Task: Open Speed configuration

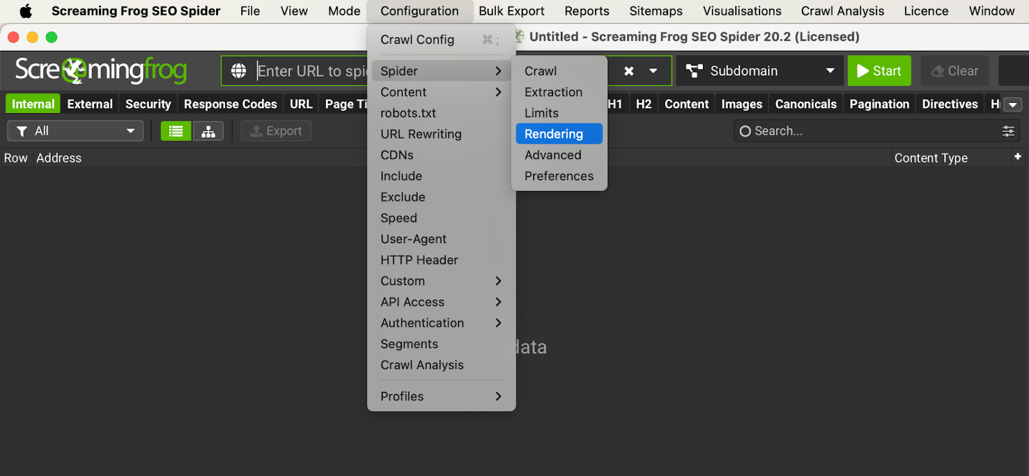Action: coord(441,218)
